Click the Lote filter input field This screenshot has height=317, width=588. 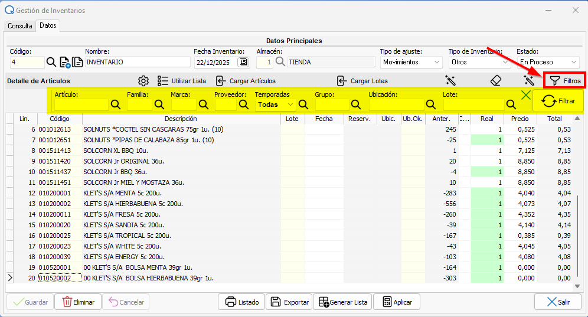[x=474, y=104]
